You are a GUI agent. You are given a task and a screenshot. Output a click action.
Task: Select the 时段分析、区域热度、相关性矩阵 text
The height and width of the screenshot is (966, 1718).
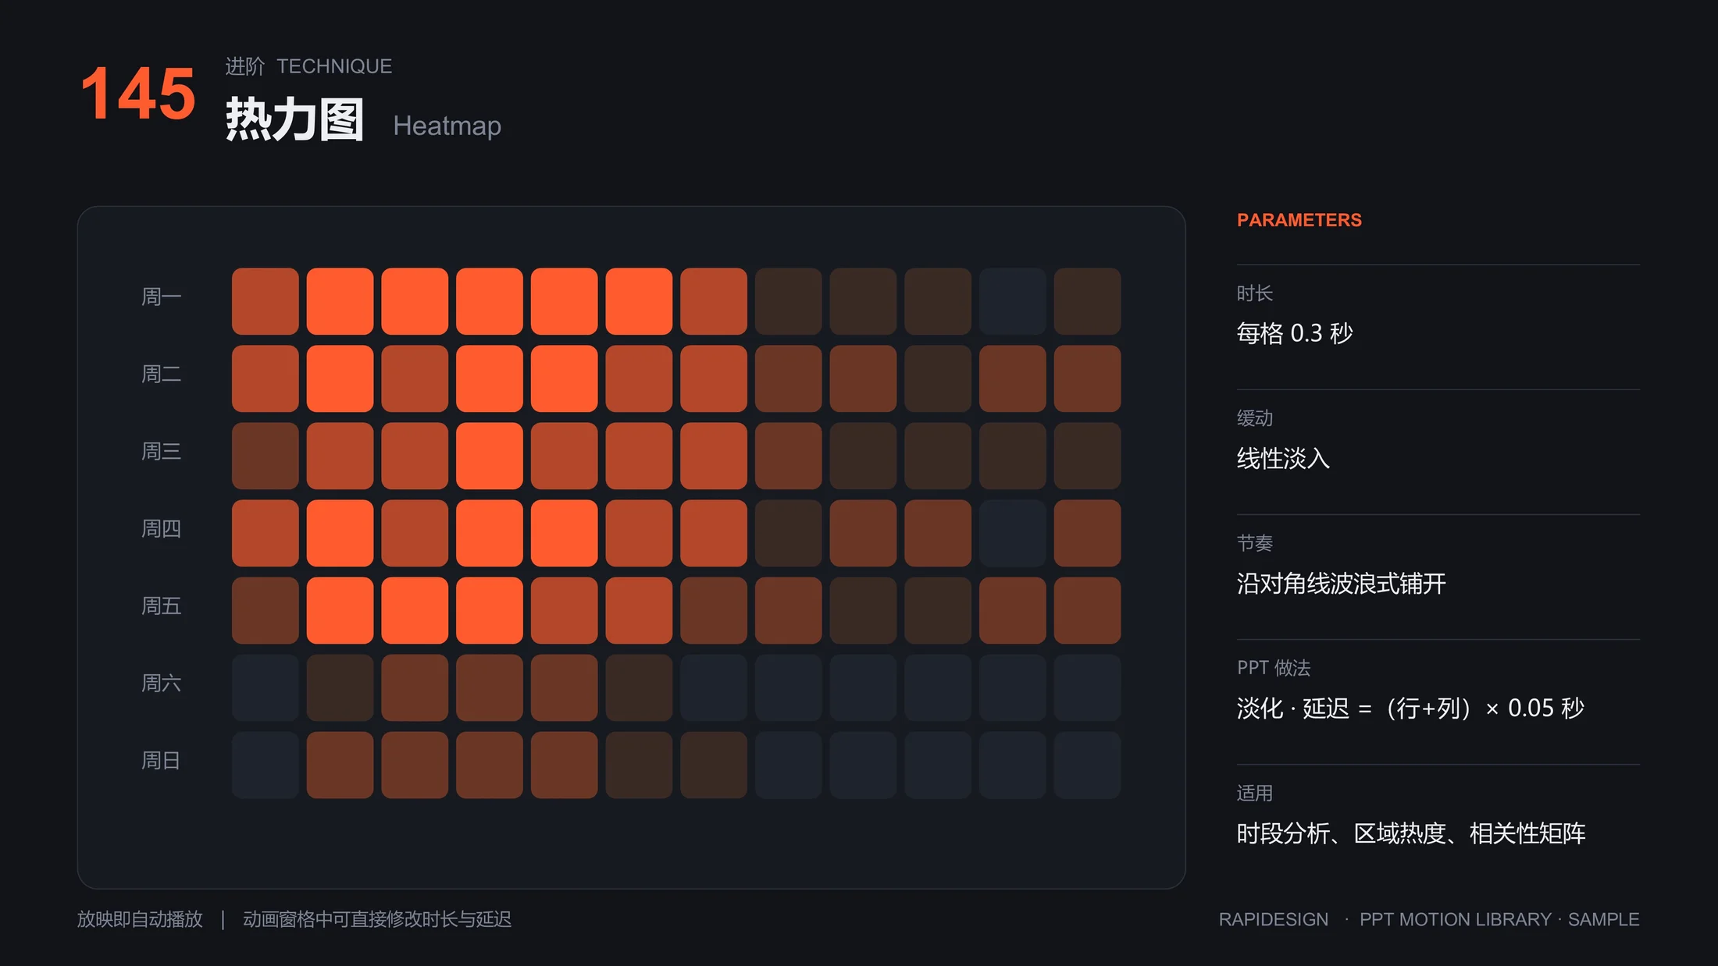point(1411,833)
